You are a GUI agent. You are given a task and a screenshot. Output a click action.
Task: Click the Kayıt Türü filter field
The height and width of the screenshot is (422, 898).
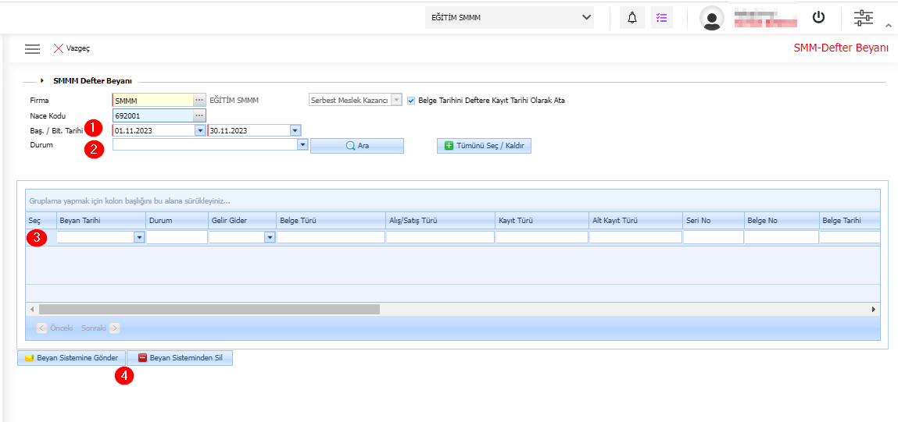pyautogui.click(x=542, y=237)
